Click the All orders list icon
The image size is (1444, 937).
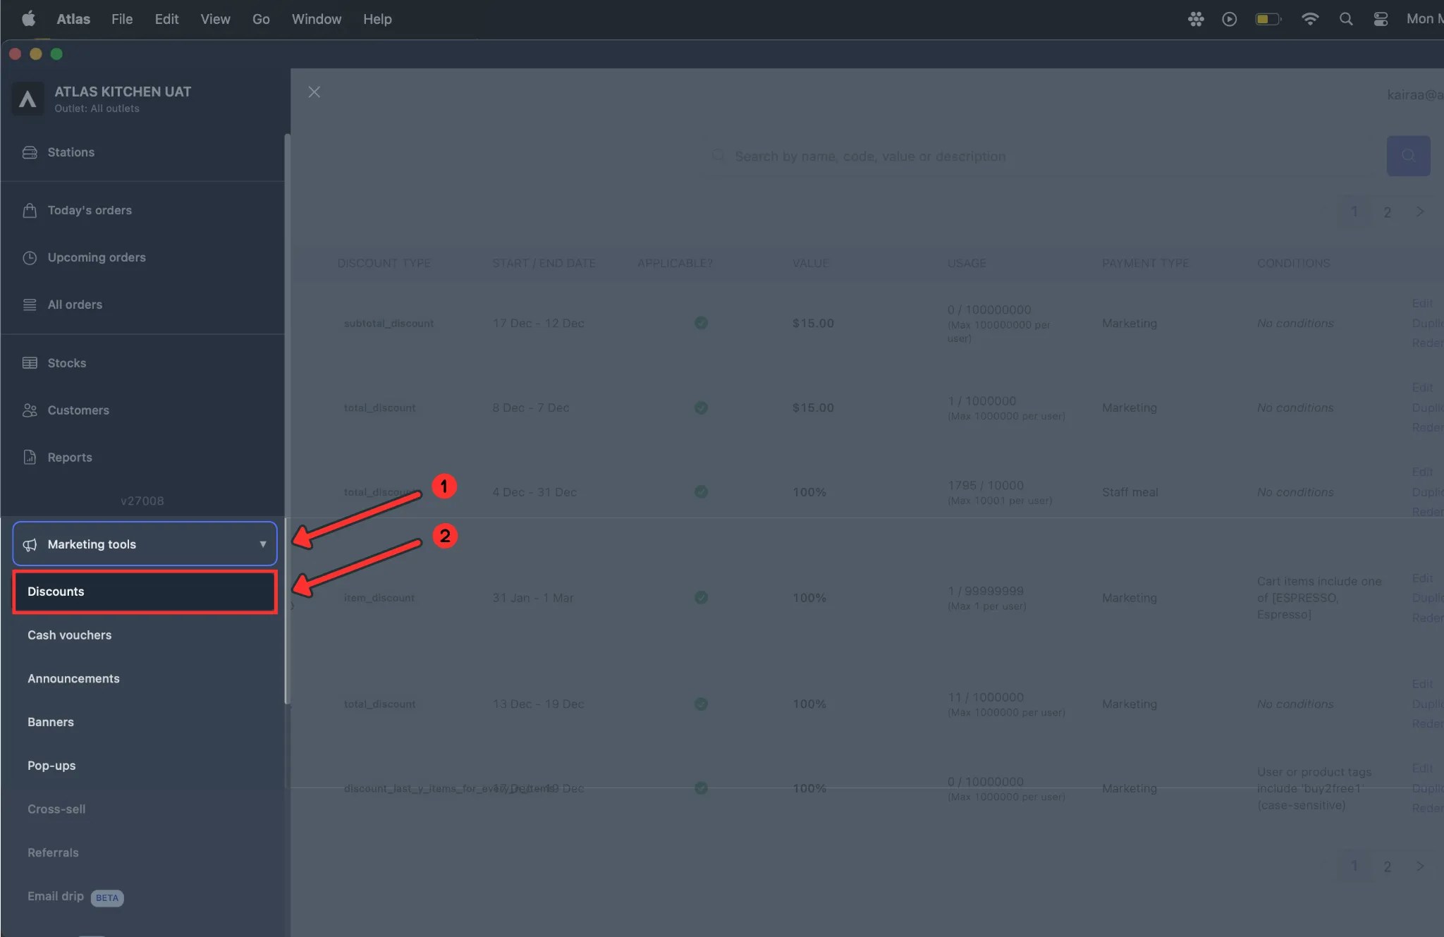[x=30, y=305]
